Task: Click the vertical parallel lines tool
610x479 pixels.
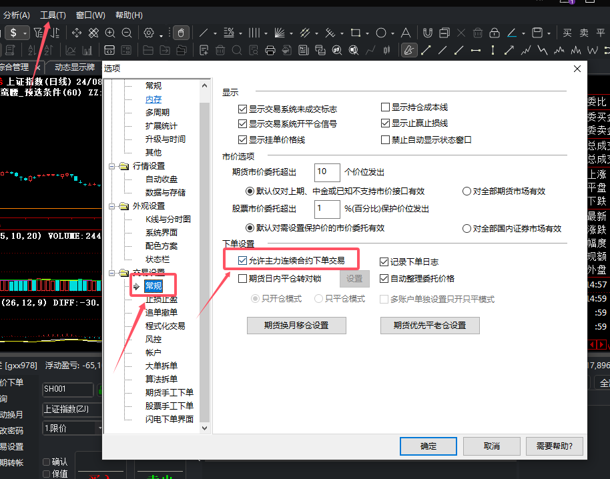Action: click(x=254, y=33)
